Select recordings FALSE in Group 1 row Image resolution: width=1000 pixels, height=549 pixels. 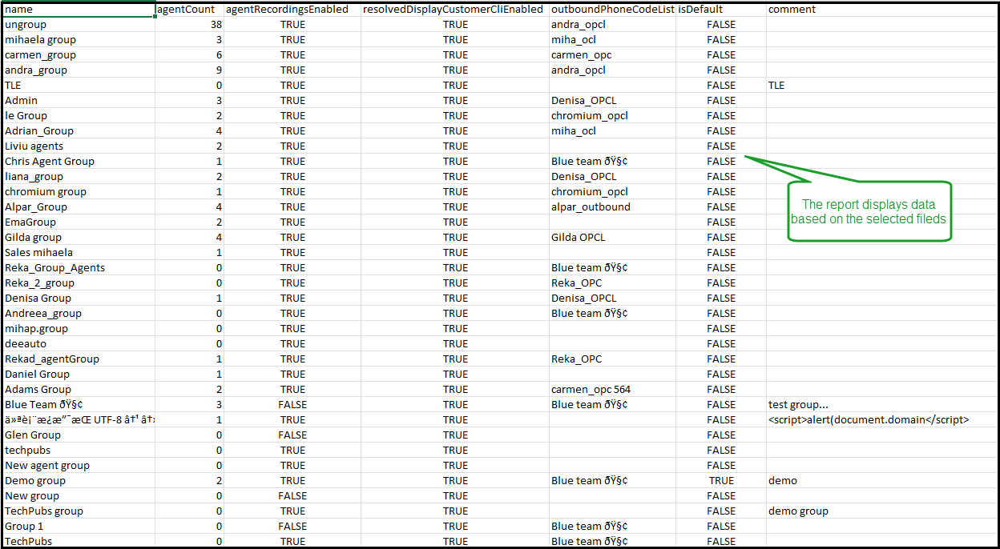coord(292,527)
